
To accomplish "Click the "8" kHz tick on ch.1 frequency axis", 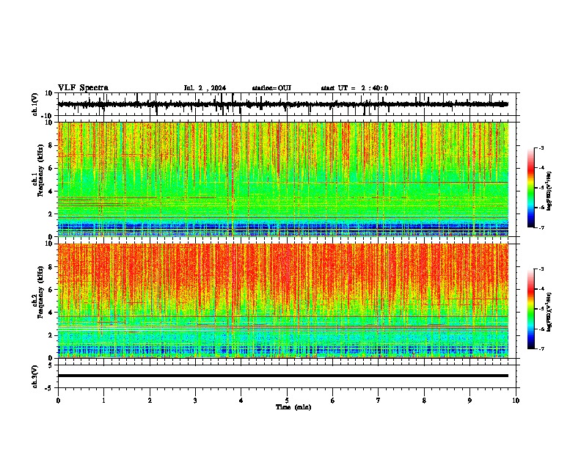I will click(52, 145).
